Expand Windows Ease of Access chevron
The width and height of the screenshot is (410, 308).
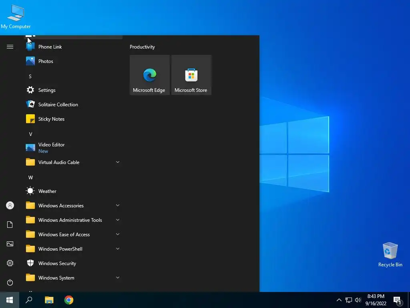tap(118, 234)
